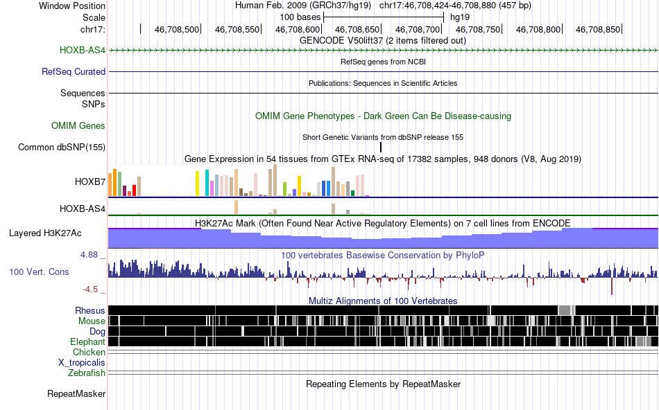Click the black dbSNP variant tick mark
This screenshot has width=659, height=410.
tap(381, 147)
